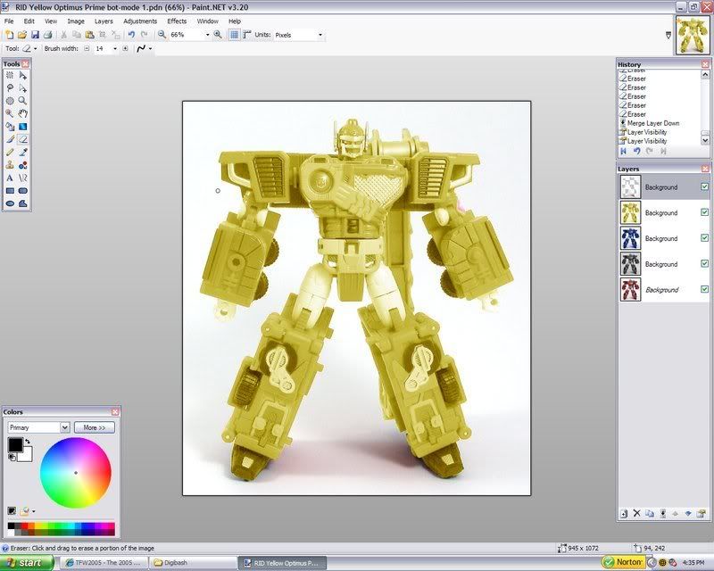Click the Delete Layer X icon
Image resolution: width=714 pixels, height=571 pixels.
coord(636,513)
